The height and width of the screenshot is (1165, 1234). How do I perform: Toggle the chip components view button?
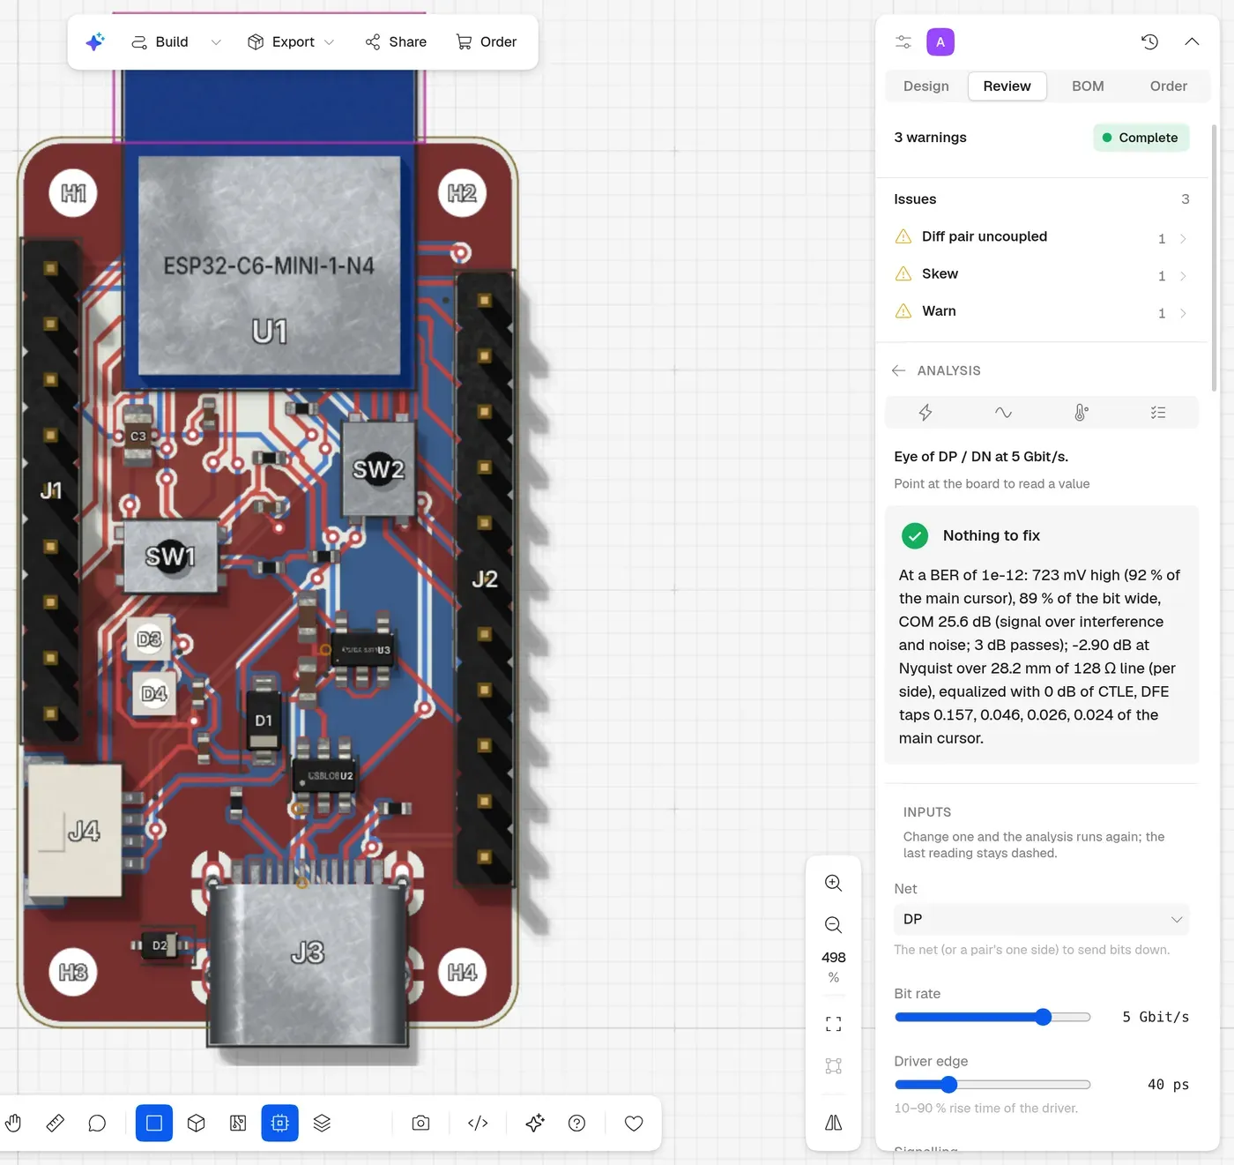click(x=280, y=1123)
